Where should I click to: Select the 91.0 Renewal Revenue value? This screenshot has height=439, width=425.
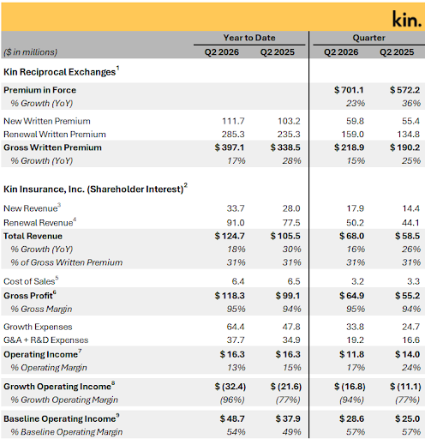236,223
